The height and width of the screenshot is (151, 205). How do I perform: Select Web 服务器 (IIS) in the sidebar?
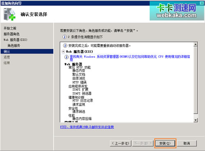point(15,40)
